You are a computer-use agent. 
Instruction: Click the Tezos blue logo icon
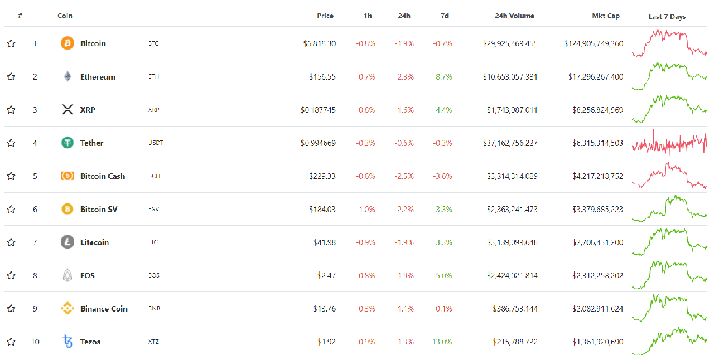(68, 342)
